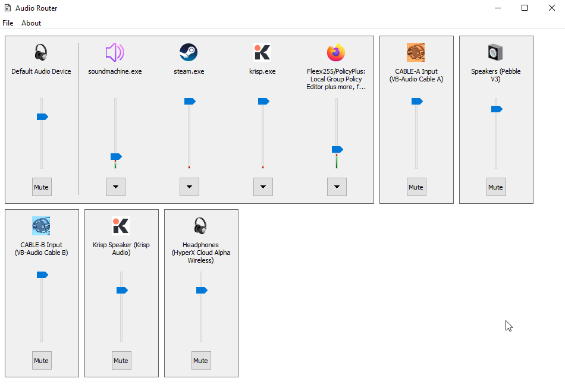565x391 pixels.
Task: Click the 'Headphones (HyperX Cloud Alpha Wireless)' label
Action: click(200, 253)
